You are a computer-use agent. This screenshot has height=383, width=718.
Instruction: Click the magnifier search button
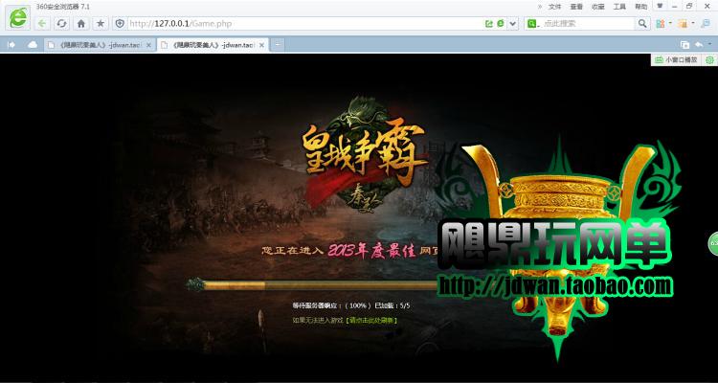click(642, 23)
